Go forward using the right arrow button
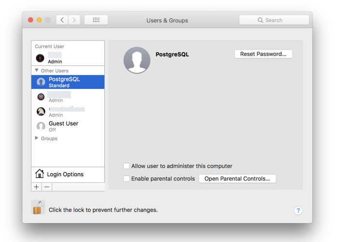Viewport: 339px width, 242px height. click(x=74, y=20)
